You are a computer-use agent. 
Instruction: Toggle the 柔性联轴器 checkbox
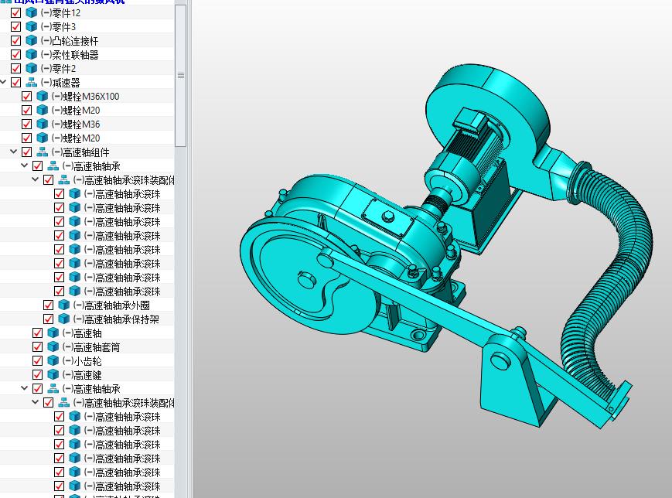(x=16, y=54)
